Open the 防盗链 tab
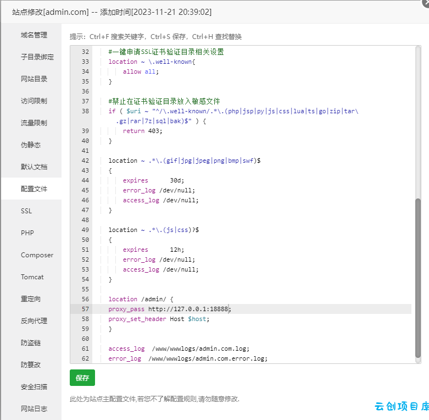 click(x=31, y=343)
